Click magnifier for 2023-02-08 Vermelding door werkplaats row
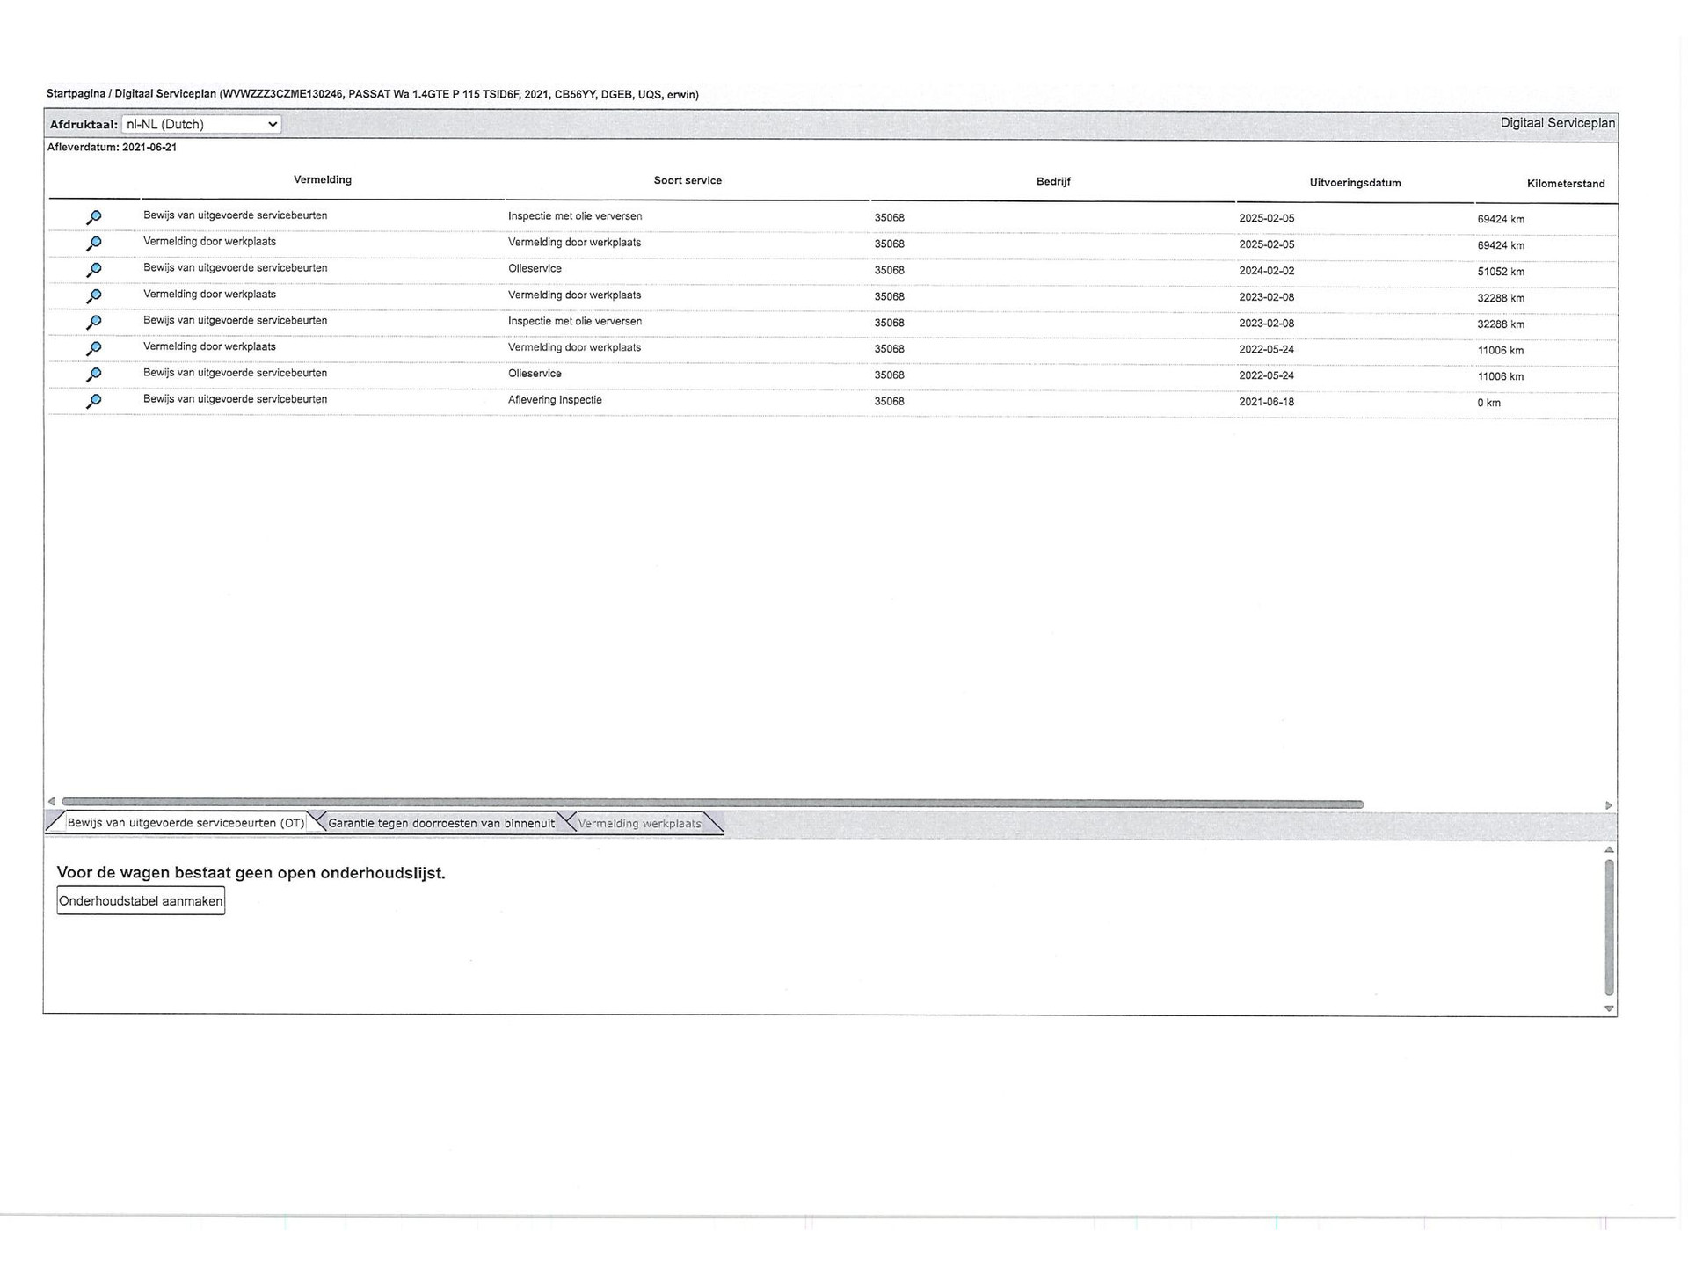The image size is (1688, 1266). [x=94, y=296]
